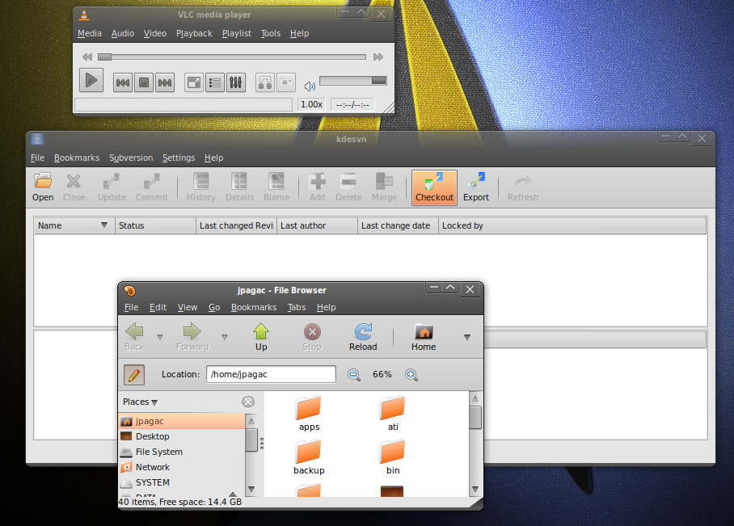The height and width of the screenshot is (526, 734).
Task: Show the VLC playlist via list icon
Action: (x=215, y=83)
